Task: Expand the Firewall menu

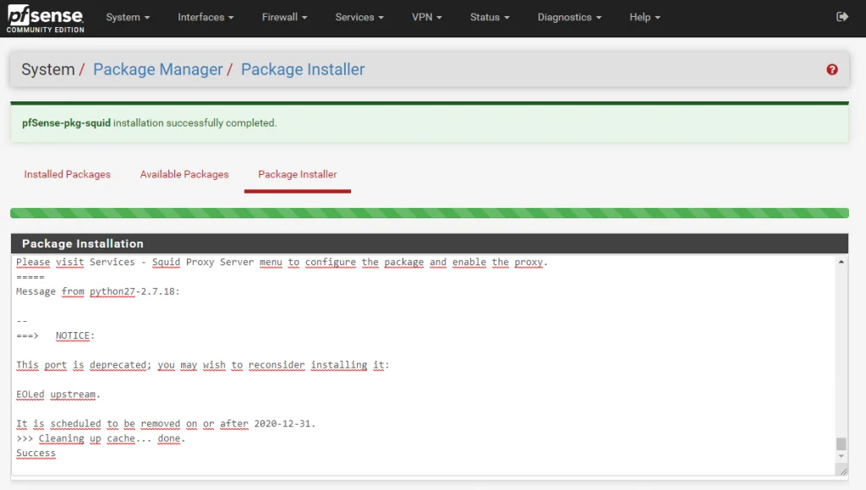Action: [284, 17]
